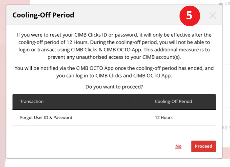Click the red Proceed button
The width and height of the screenshot is (230, 167).
point(203,146)
